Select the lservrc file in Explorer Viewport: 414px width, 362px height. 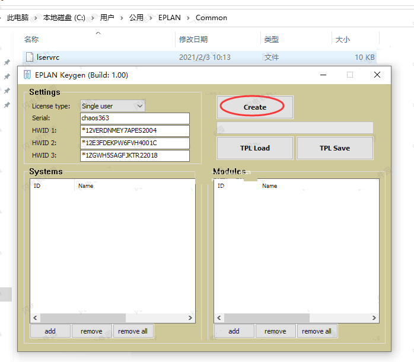tap(200, 57)
